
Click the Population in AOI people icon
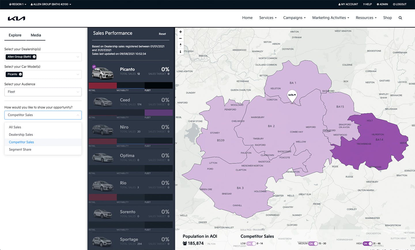185,243
